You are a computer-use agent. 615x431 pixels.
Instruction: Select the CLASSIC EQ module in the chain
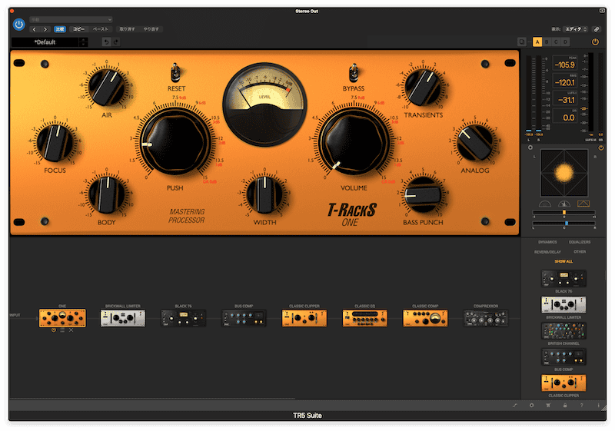[x=364, y=318]
